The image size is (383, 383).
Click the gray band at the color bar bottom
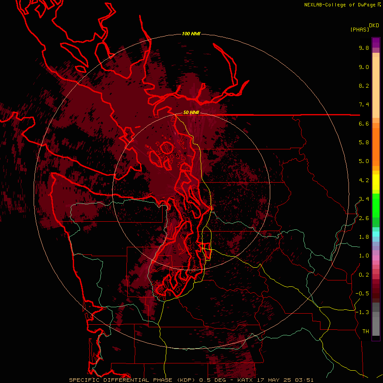(376, 326)
